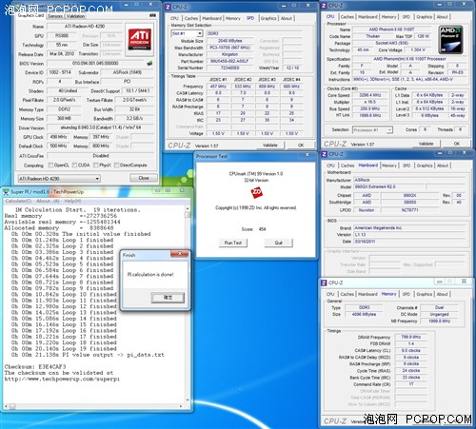The image size is (476, 429).
Task: Click Validate button in CPU-Z CPU window
Action: [426, 144]
